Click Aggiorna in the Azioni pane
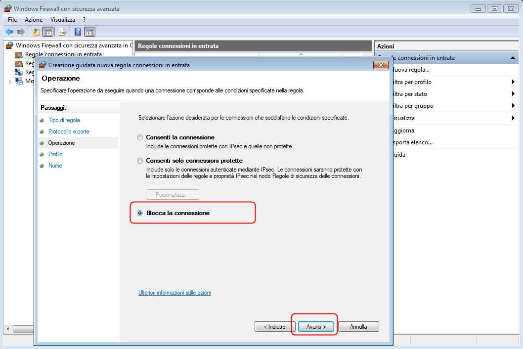The height and width of the screenshot is (349, 523). click(403, 131)
